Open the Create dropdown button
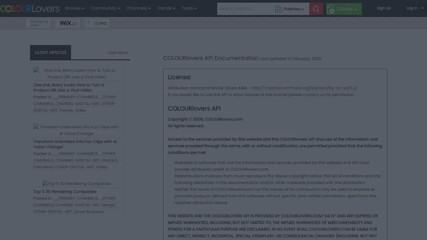This screenshot has height=240, width=427. [344, 9]
